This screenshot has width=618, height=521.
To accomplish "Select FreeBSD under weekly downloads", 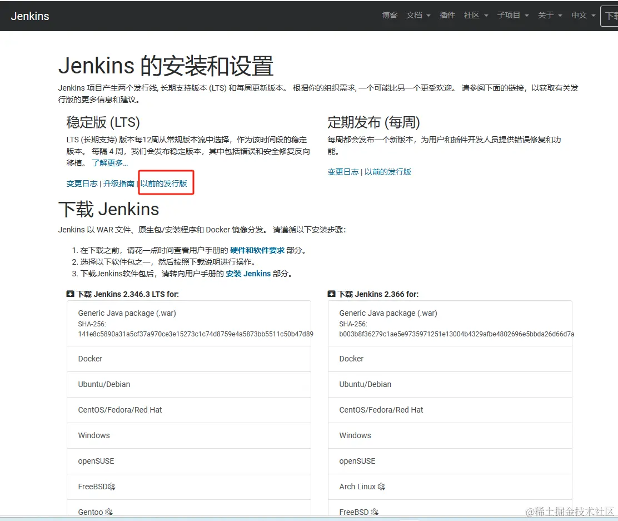I will point(450,508).
